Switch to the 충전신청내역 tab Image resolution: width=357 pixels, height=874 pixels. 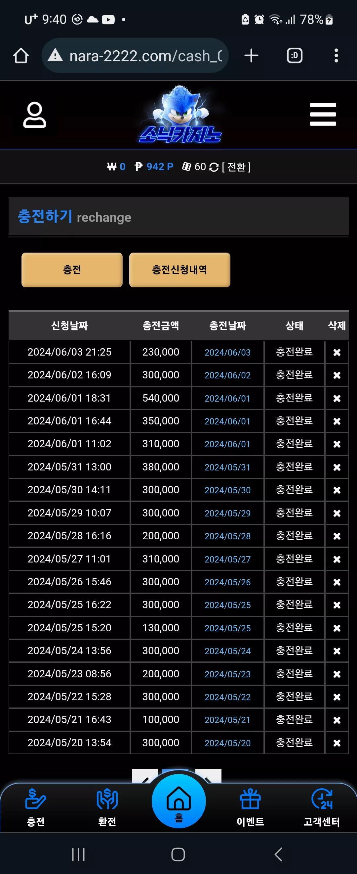point(179,270)
